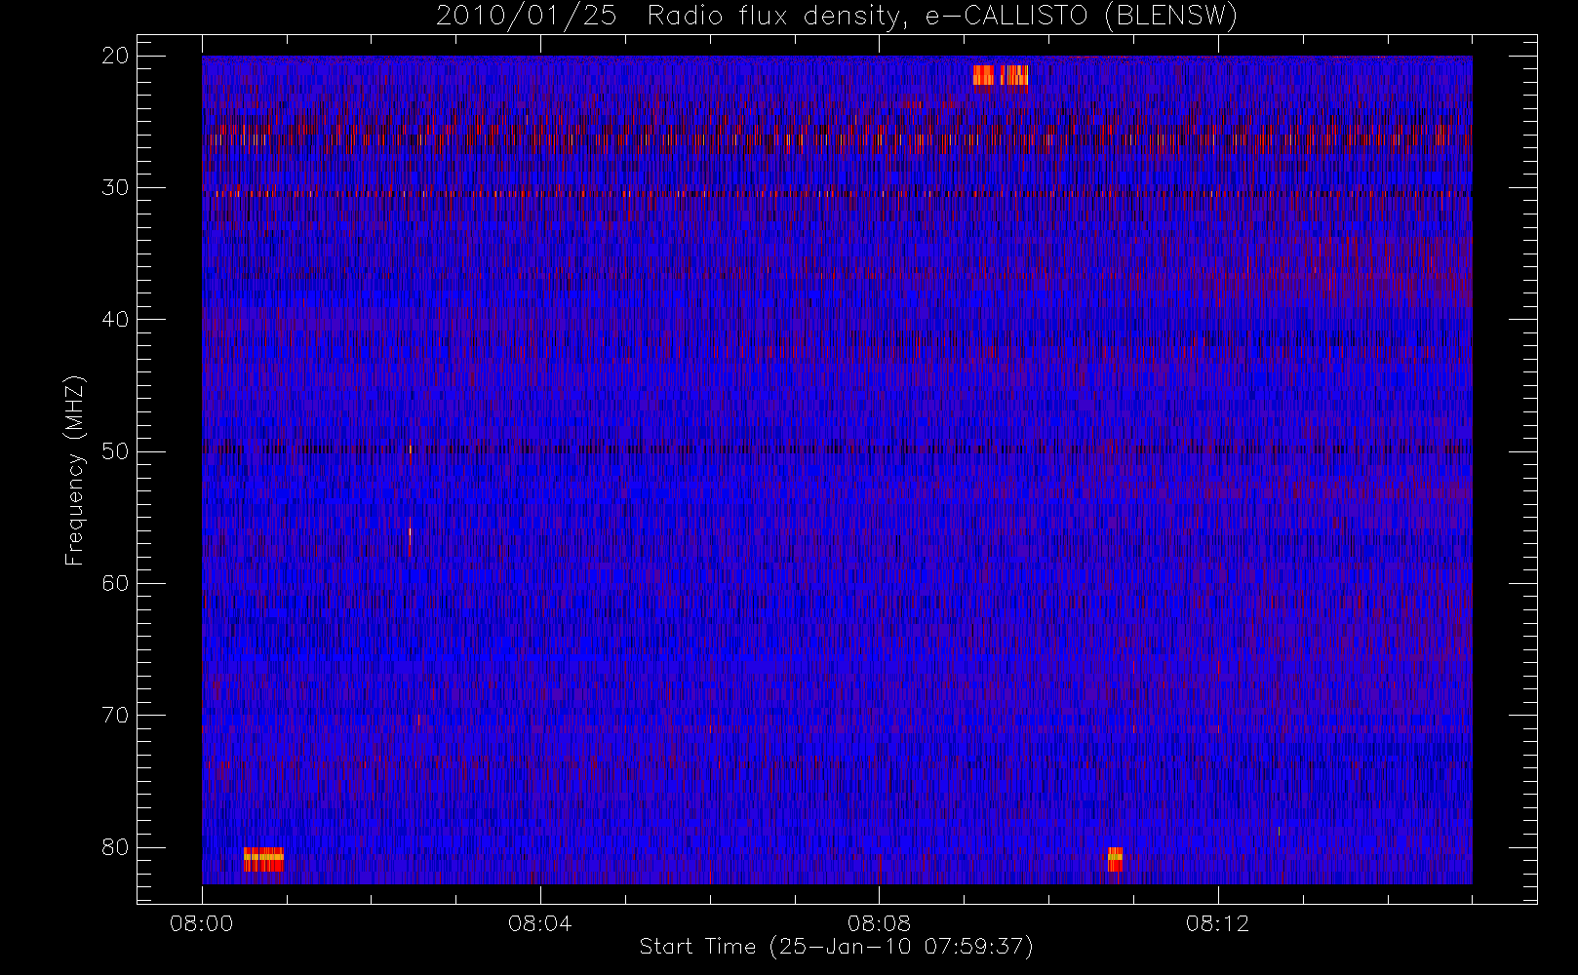1578x975 pixels.
Task: Click the 80 frequency tick label
Action: point(115,847)
